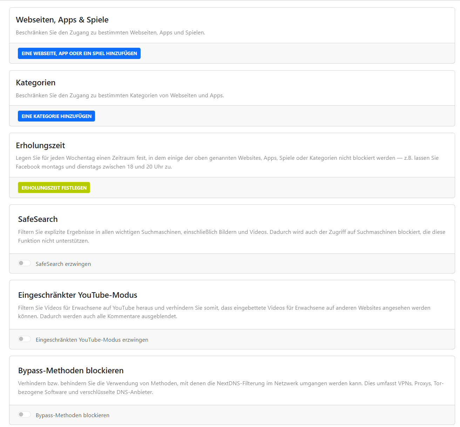Click the large 'Bypass-Methoden blockieren' section heading

pyautogui.click(x=71, y=371)
